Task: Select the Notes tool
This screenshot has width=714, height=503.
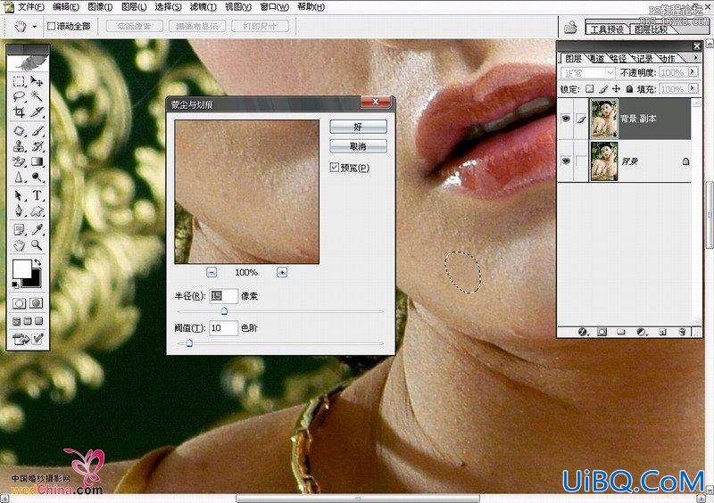Action: [19, 230]
